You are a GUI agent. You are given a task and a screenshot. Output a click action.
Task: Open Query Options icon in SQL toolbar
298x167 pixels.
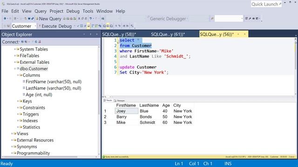85,26
